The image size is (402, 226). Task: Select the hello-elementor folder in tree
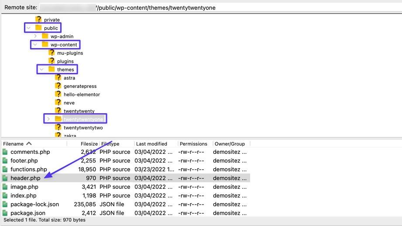(x=82, y=94)
